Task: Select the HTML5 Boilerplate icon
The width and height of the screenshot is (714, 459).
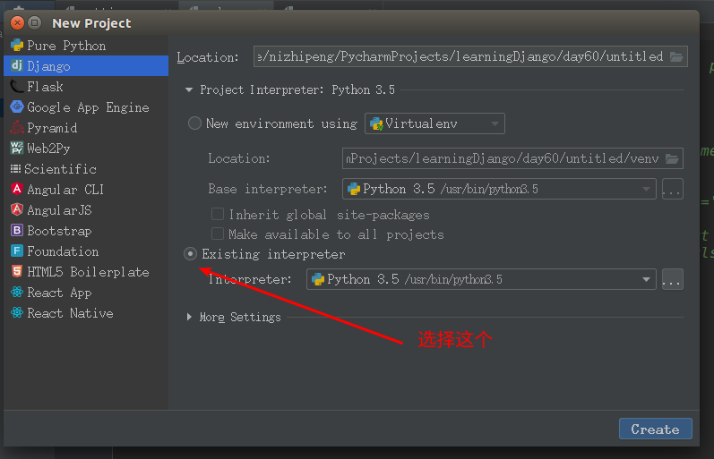Action: coord(17,271)
